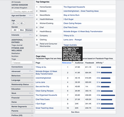Sort by the Relevance column header

click(x=67, y=63)
